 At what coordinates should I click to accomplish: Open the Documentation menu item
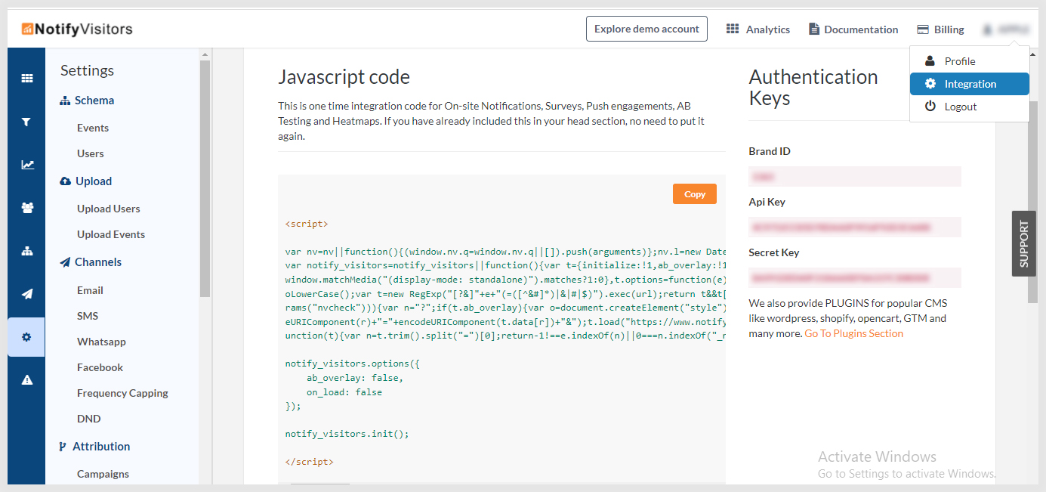coord(853,29)
